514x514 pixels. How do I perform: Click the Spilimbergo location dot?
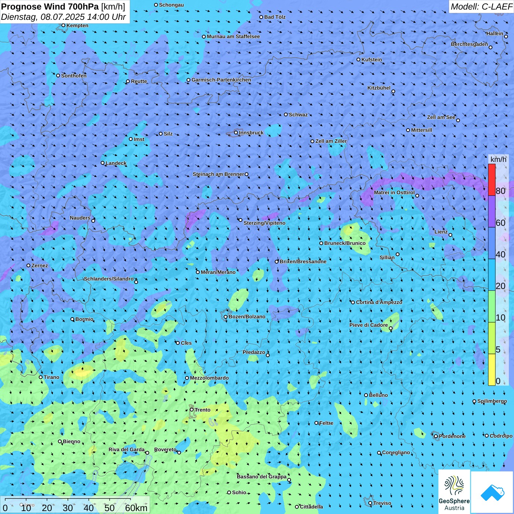(474, 401)
